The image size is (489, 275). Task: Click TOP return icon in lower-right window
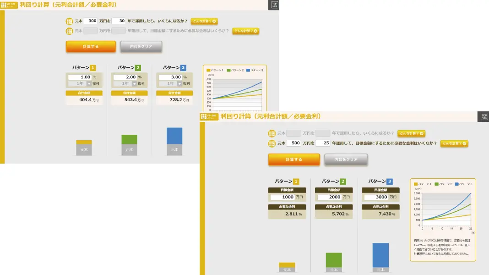484,116
